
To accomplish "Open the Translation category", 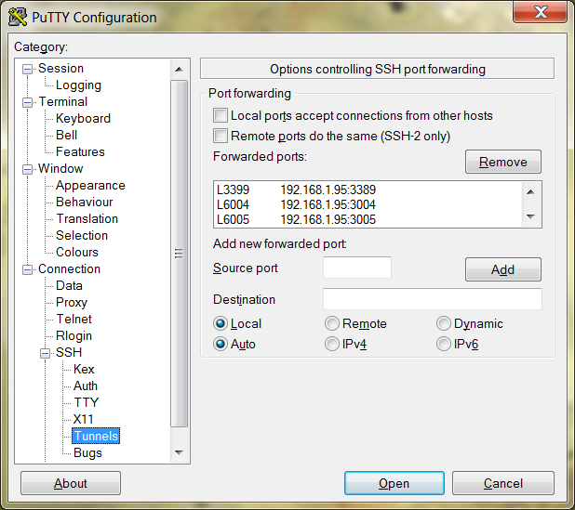I will coord(87,218).
